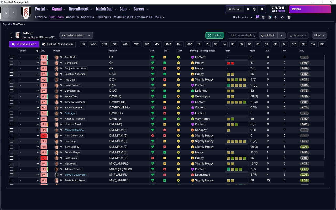Select the checkbox for Adama Traoré
The width and height of the screenshot is (336, 210).
coord(11,169)
